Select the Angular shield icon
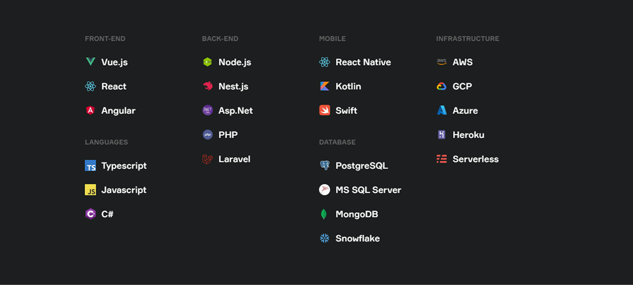This screenshot has width=633, height=285. [91, 110]
